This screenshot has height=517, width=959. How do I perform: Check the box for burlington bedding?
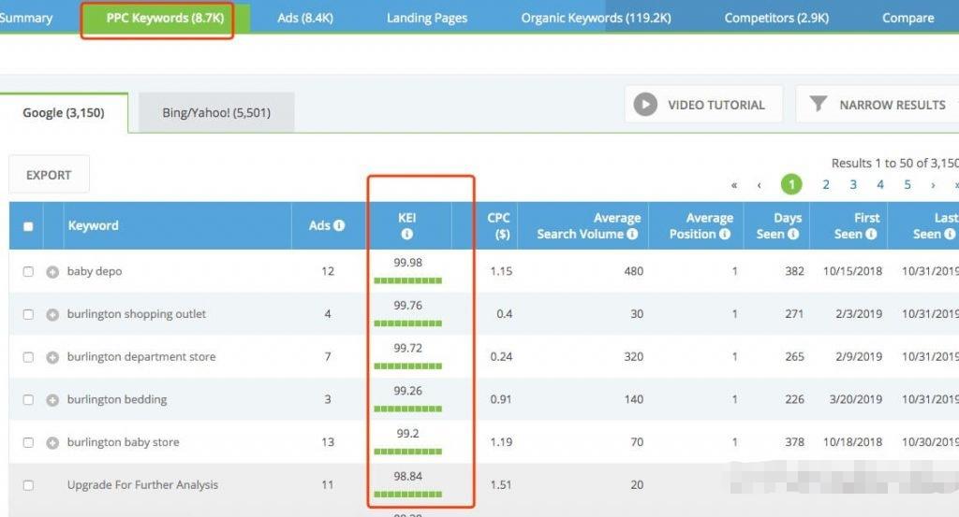(28, 400)
